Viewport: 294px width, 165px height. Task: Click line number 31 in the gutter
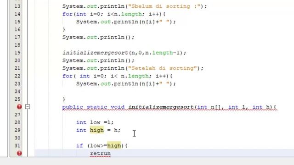tap(17, 146)
